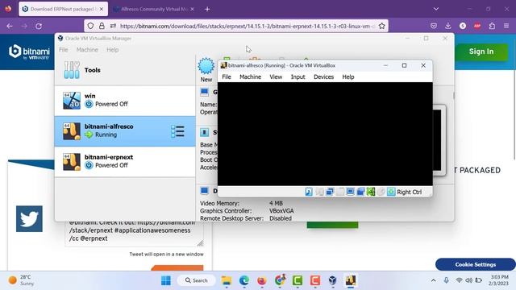Close the Alfresco Community tab
The image size is (516, 290).
192,9
